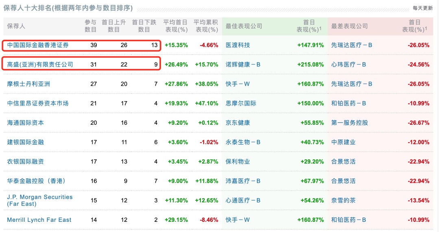Click the 平均首日表现(%) column header
Image resolution: width=439 pixels, height=232 pixels.
click(x=176, y=26)
